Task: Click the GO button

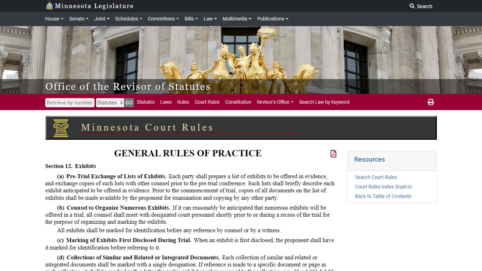Action: 129,103
